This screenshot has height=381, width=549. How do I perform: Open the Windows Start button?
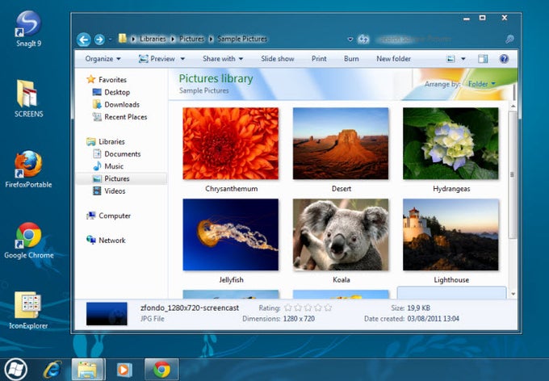[15, 370]
